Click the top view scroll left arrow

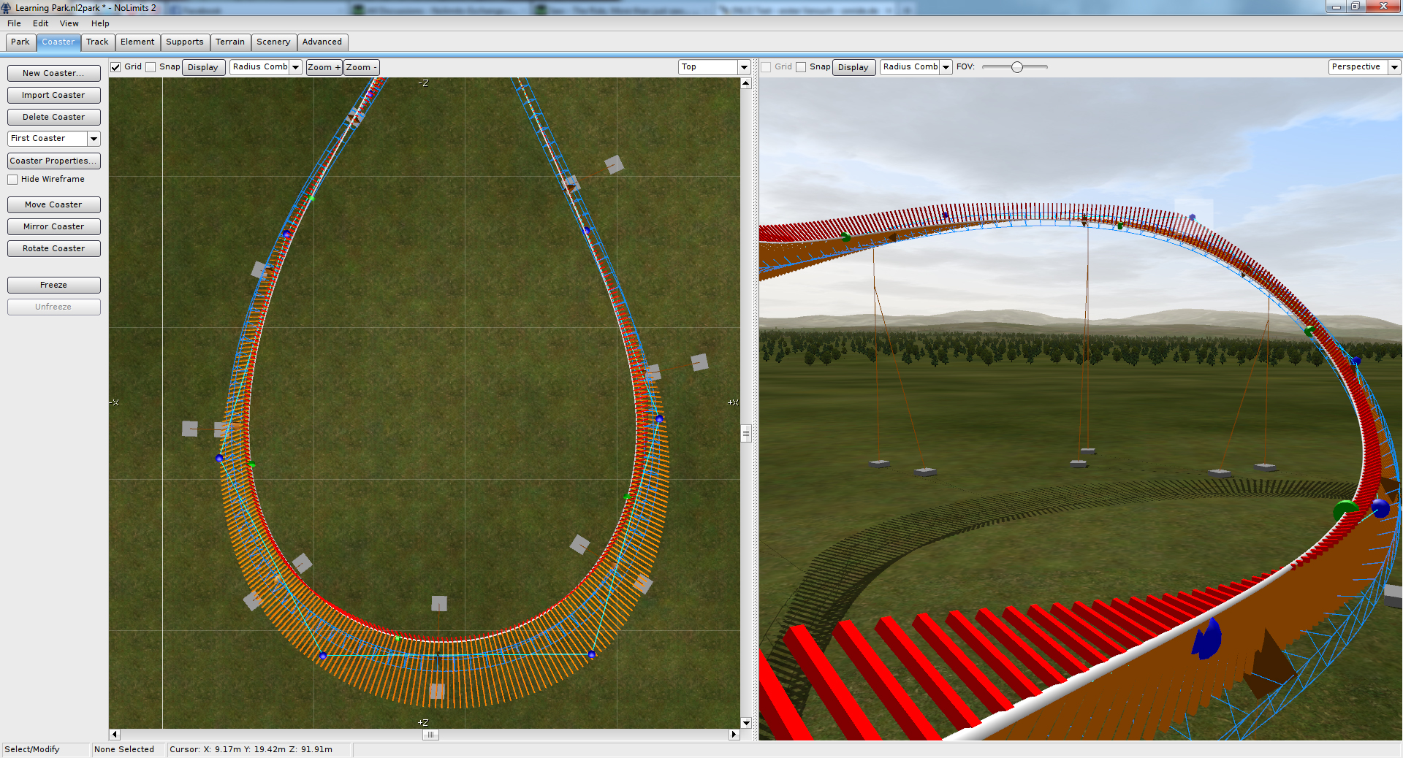point(115,735)
